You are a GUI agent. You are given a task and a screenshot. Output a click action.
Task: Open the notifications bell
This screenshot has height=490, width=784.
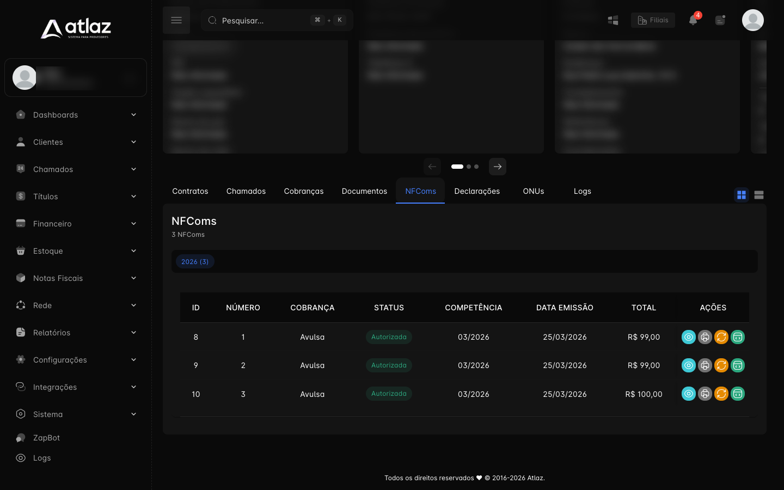click(693, 20)
